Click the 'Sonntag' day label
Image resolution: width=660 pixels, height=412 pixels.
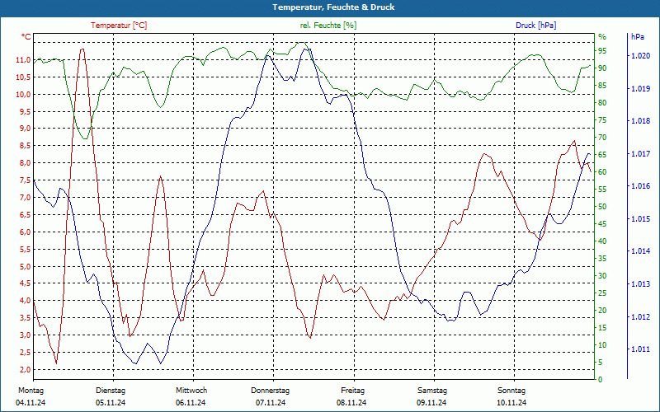[x=511, y=391]
